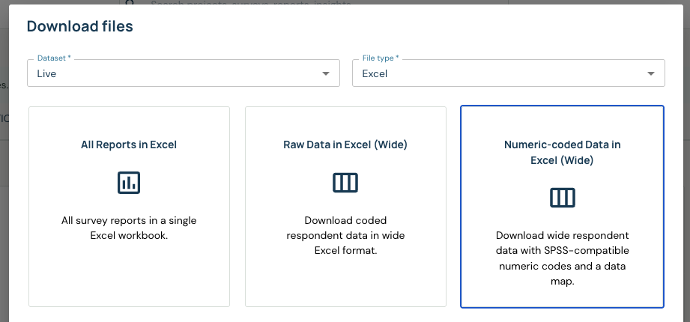Click the File type dropdown arrow
This screenshot has height=322, width=690.
651,73
